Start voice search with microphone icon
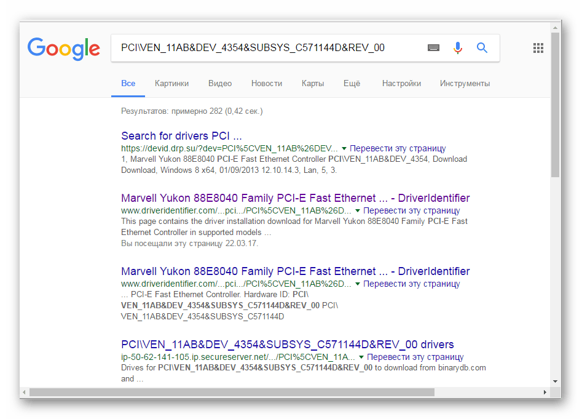Screen dimensions: 582x419 coord(457,48)
